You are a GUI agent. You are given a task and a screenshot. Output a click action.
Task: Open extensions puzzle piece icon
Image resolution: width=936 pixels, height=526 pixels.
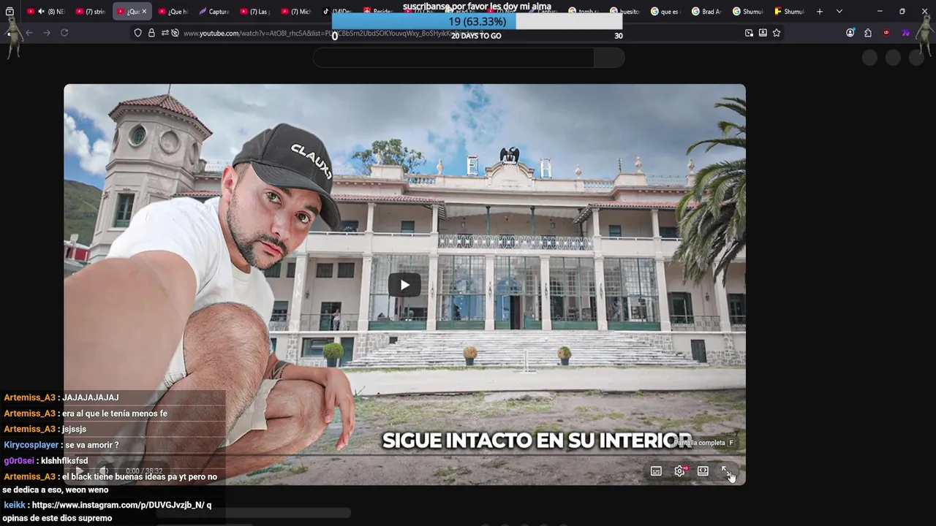[x=868, y=33]
